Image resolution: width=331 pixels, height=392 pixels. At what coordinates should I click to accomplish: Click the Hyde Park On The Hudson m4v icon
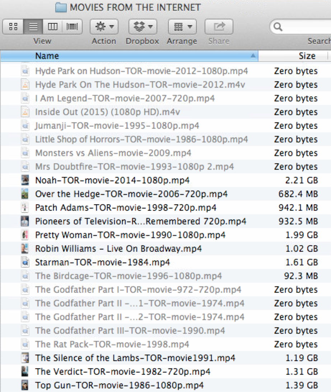click(25, 85)
